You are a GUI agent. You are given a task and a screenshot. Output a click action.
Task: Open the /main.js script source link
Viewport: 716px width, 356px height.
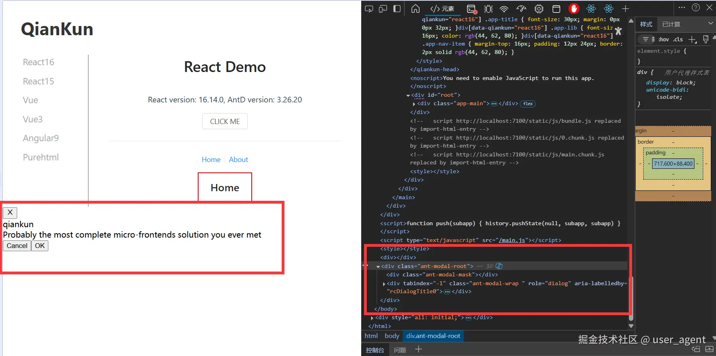click(x=512, y=240)
